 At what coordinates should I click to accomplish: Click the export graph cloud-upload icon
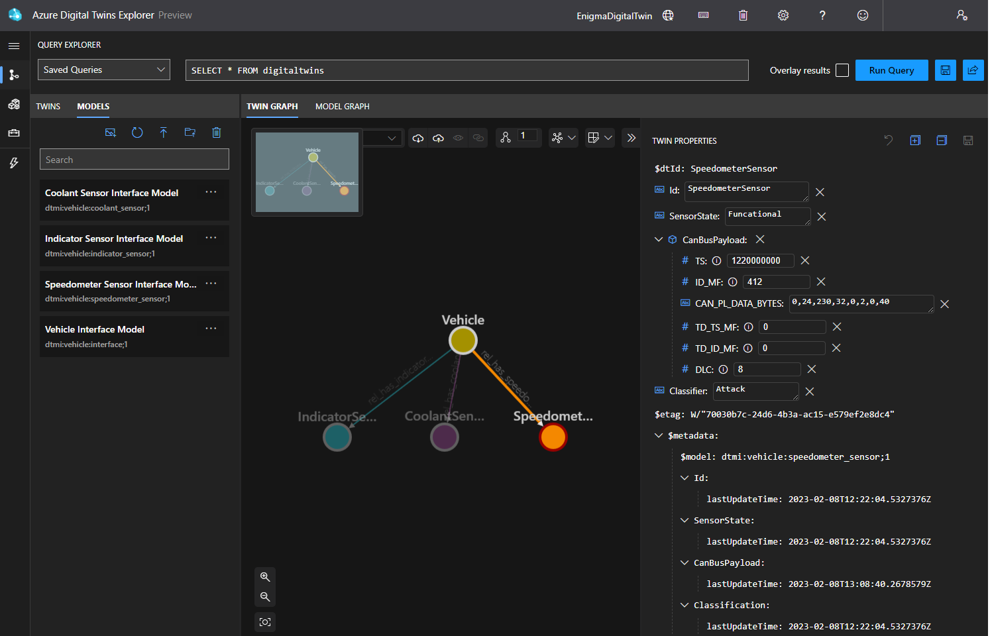(439, 138)
